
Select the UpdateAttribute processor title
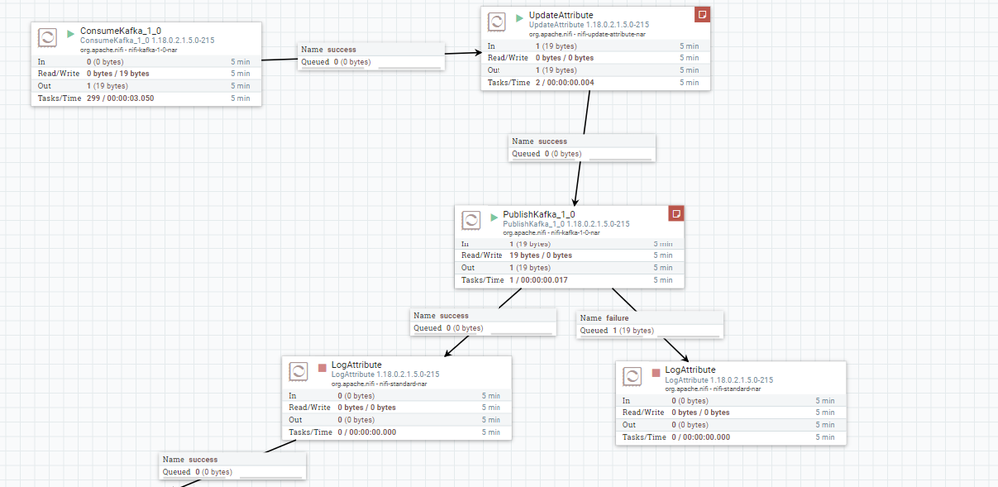tap(561, 15)
